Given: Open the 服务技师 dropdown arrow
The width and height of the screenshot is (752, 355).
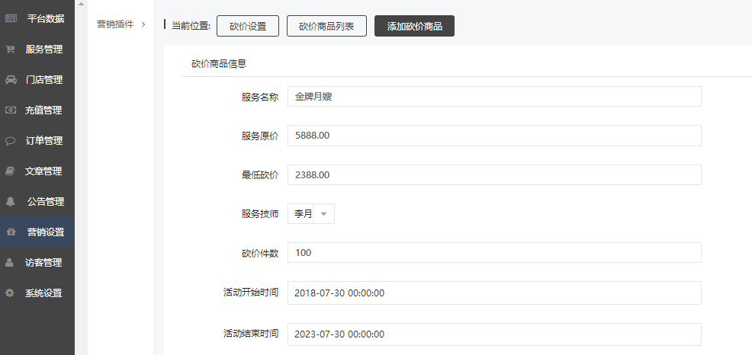Looking at the screenshot, I should 323,213.
